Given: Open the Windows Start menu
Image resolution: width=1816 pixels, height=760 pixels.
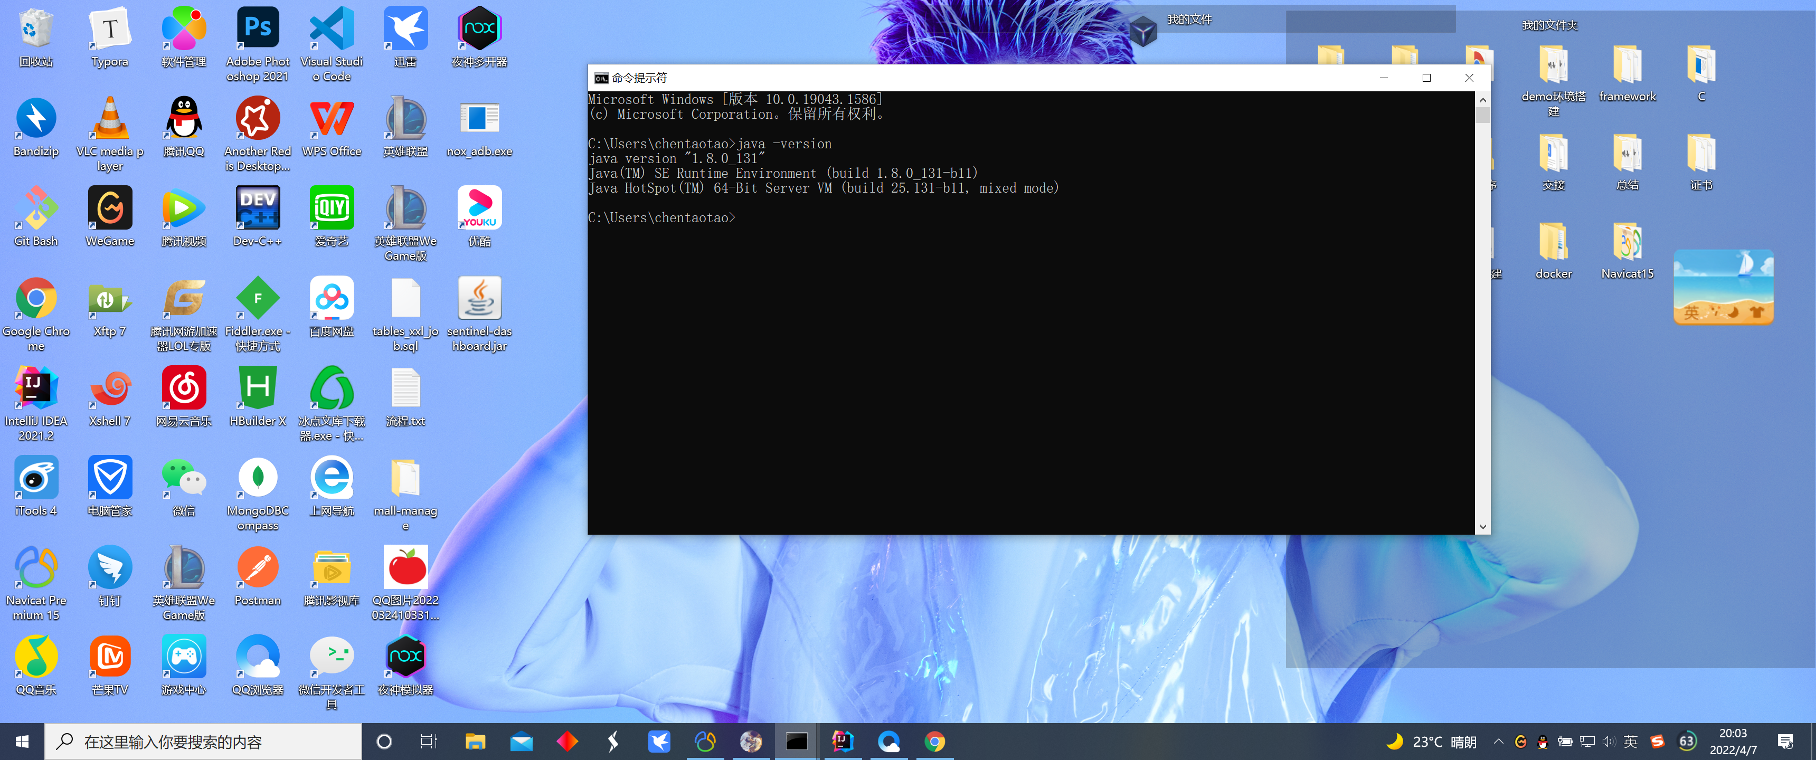Looking at the screenshot, I should coord(22,742).
